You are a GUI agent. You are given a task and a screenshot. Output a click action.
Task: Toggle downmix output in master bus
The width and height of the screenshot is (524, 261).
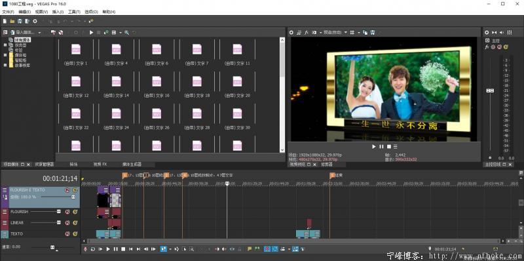tap(495, 32)
